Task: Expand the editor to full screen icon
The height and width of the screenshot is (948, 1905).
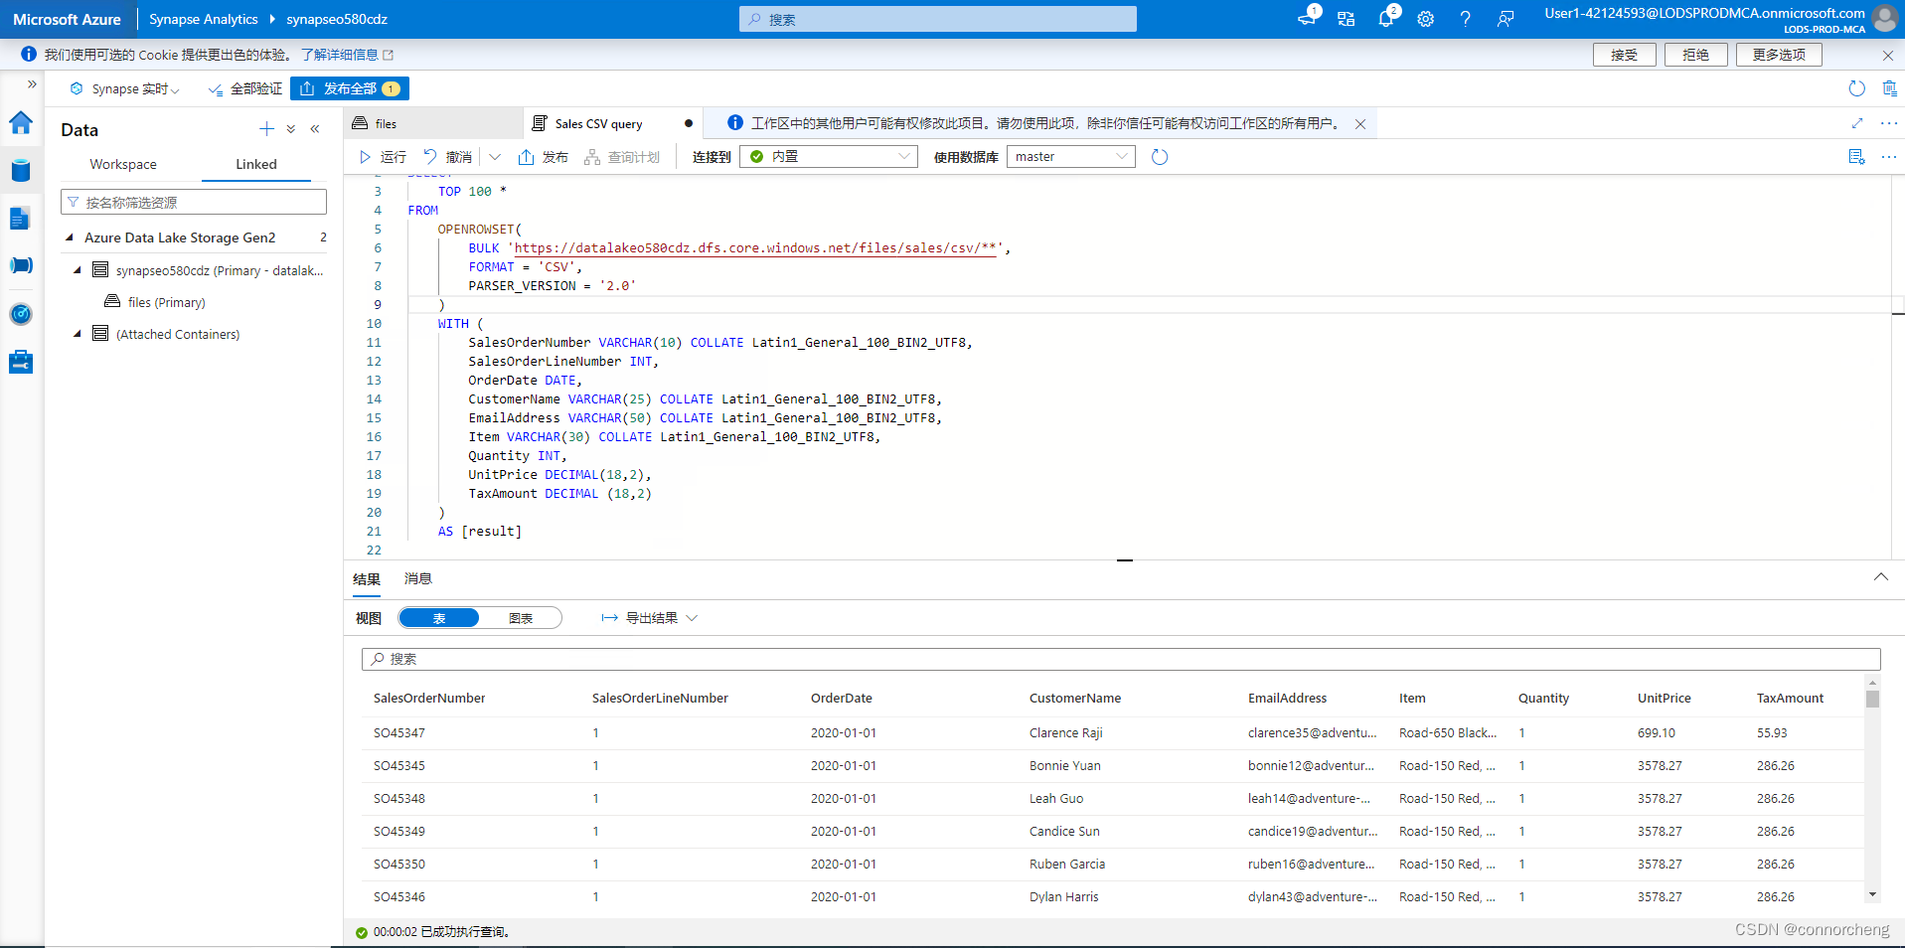Action: (x=1857, y=123)
